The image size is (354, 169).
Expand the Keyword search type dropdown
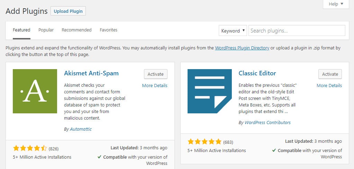coord(233,31)
